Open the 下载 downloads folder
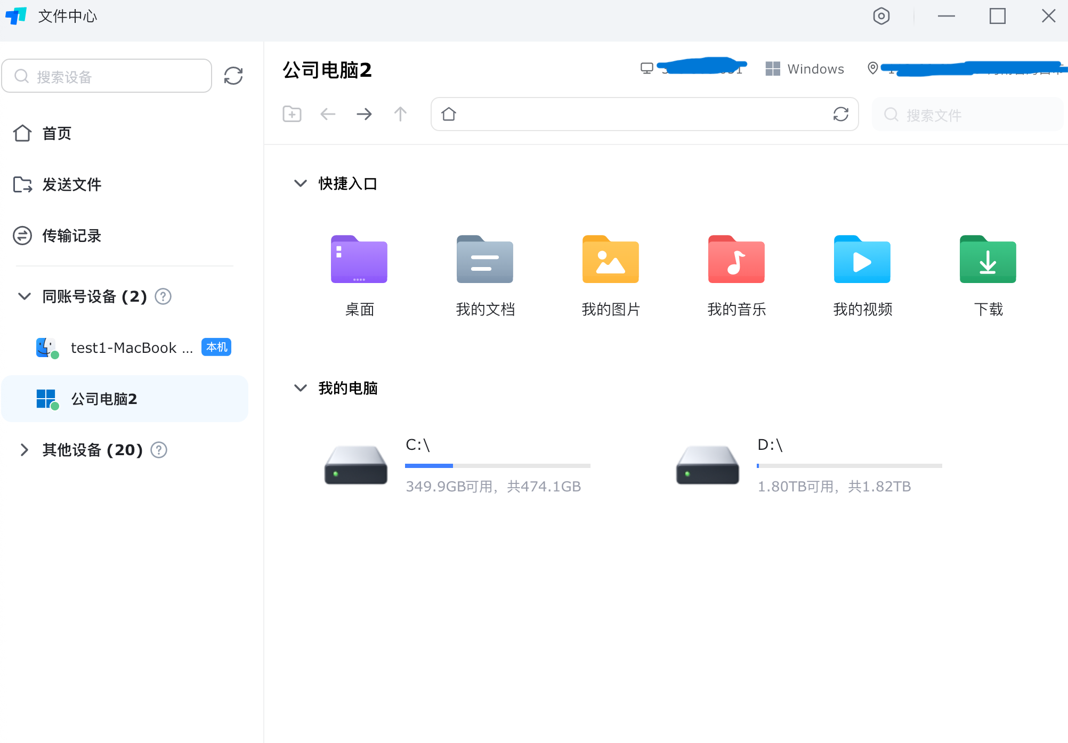 987,260
